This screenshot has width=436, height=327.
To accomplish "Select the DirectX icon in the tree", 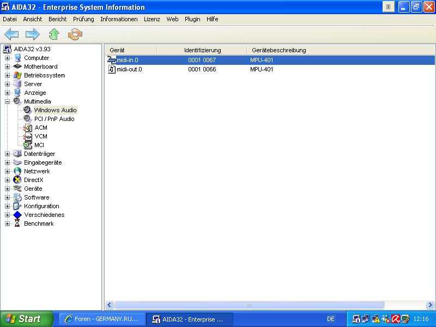I will click(17, 180).
